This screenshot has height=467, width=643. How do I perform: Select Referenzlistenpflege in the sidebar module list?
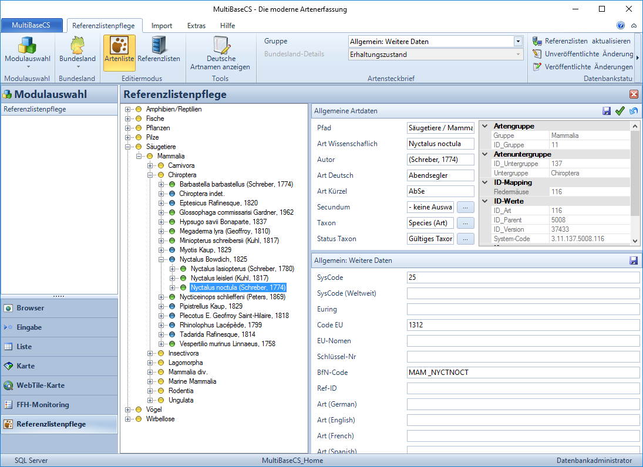coord(59,424)
